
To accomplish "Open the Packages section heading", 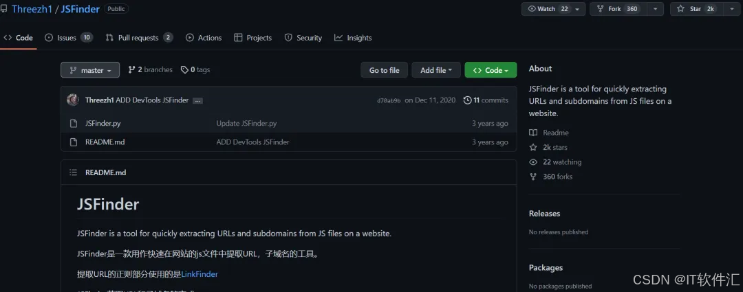I will [546, 268].
